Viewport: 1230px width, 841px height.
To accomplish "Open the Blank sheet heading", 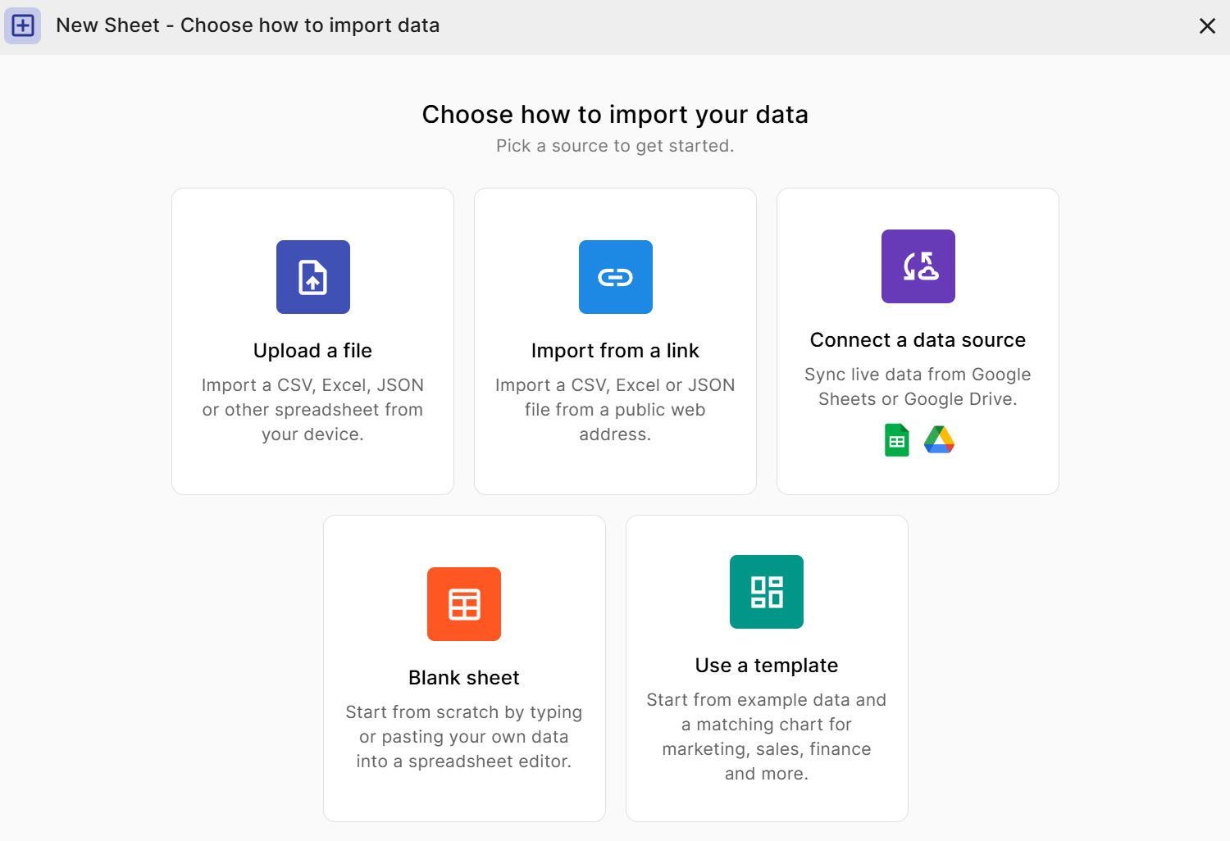I will coord(464,678).
